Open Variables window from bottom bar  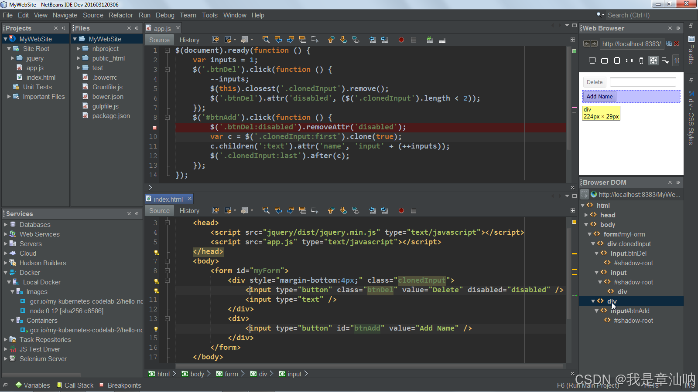coord(33,385)
